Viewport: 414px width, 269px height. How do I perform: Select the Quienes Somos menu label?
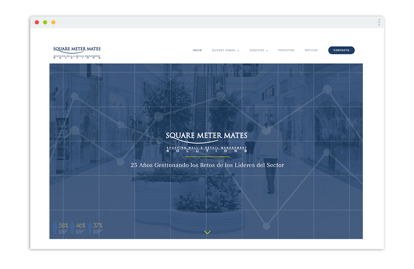coord(223,50)
